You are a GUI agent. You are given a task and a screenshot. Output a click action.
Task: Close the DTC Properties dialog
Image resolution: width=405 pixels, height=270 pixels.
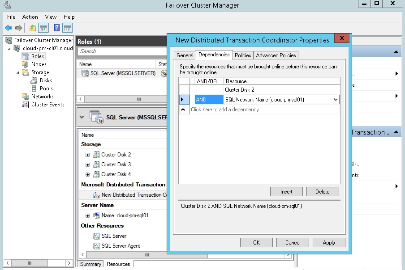(342, 38)
